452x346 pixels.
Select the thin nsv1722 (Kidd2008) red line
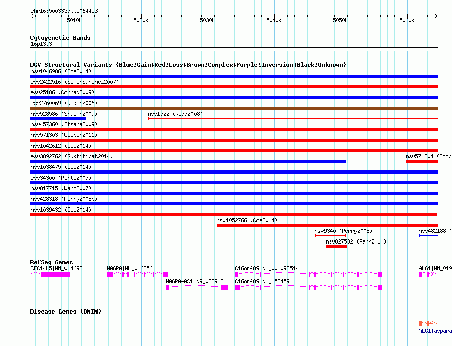293,119
